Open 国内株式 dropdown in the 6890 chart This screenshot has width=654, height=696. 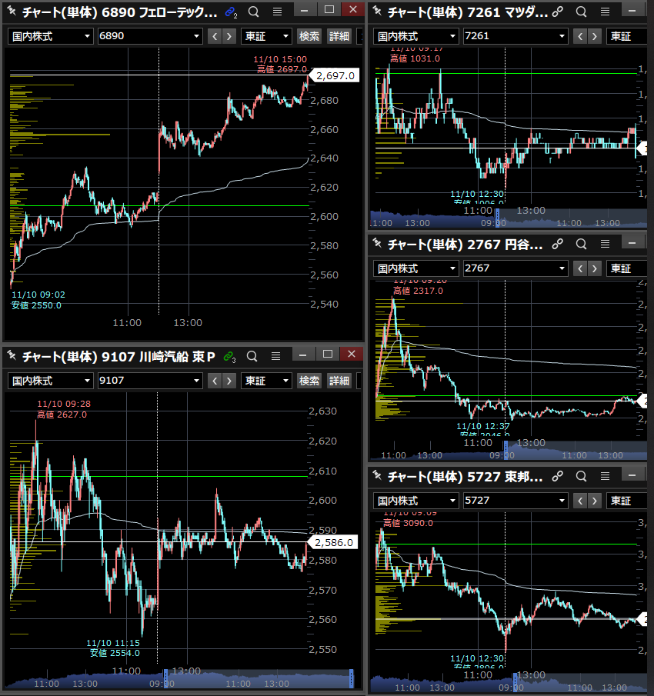click(x=51, y=36)
